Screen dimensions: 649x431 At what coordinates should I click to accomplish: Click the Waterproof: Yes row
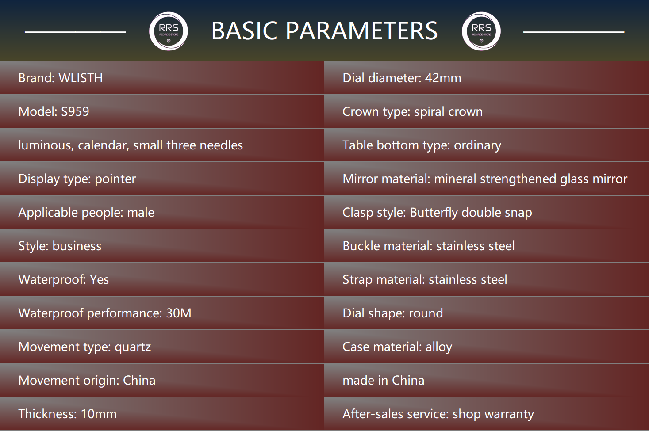[x=64, y=280]
